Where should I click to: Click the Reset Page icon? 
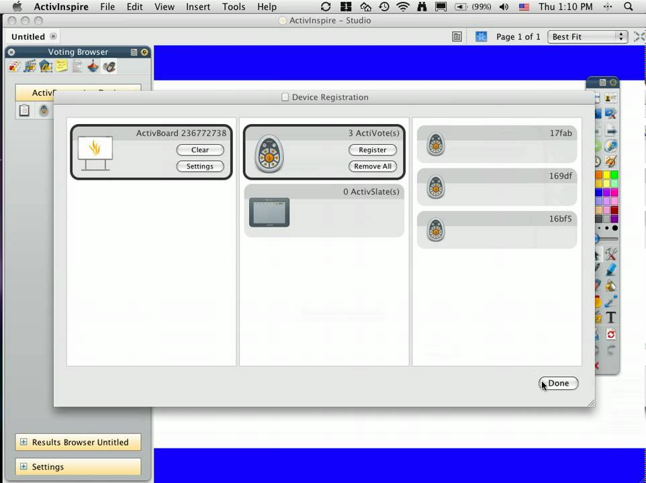pos(611,335)
